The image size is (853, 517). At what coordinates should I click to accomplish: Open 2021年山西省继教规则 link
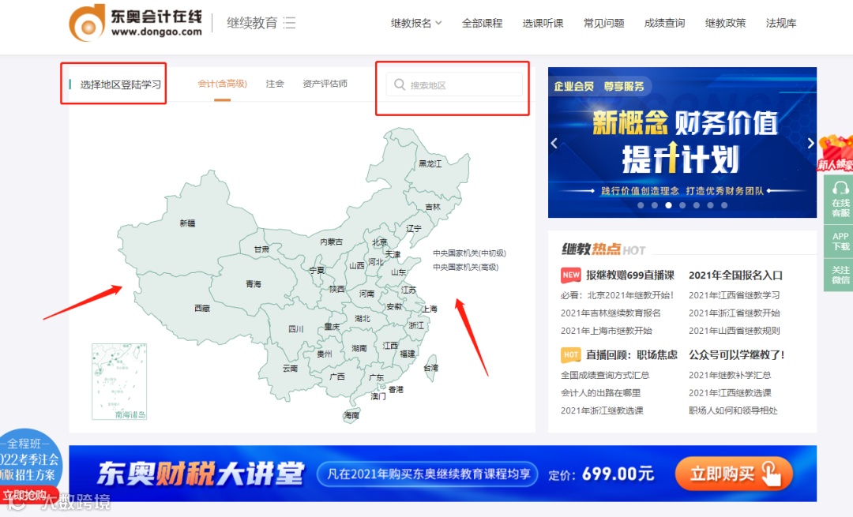click(x=734, y=331)
